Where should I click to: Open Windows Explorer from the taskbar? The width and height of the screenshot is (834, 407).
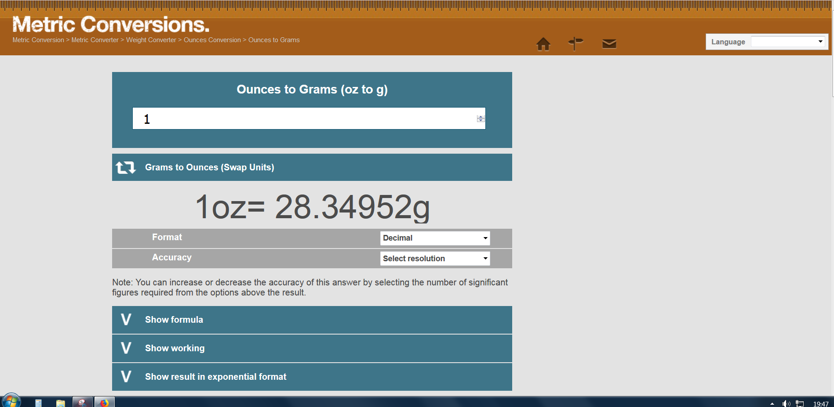(x=61, y=403)
